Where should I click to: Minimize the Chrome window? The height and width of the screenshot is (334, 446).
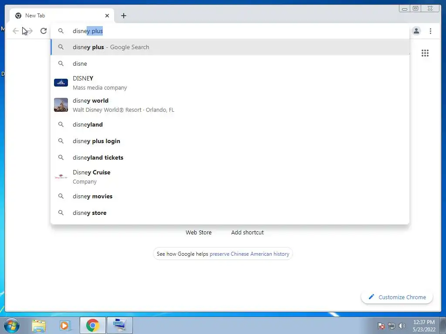pyautogui.click(x=405, y=9)
